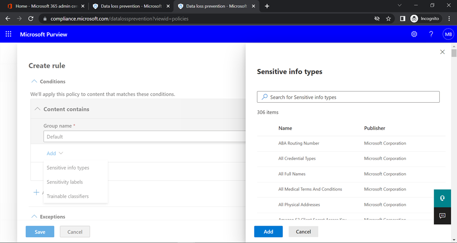
Task: Bookmark this page with star icon
Action: (388, 19)
